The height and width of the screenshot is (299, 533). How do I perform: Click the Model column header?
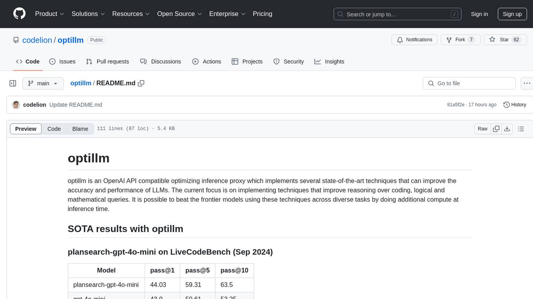point(106,270)
